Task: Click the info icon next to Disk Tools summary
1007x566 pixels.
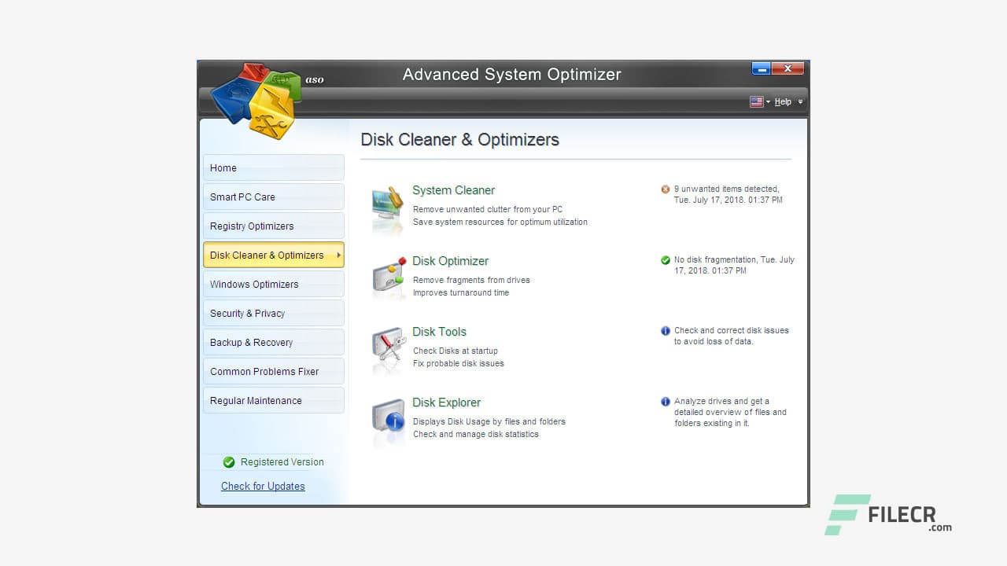Action: (x=665, y=330)
